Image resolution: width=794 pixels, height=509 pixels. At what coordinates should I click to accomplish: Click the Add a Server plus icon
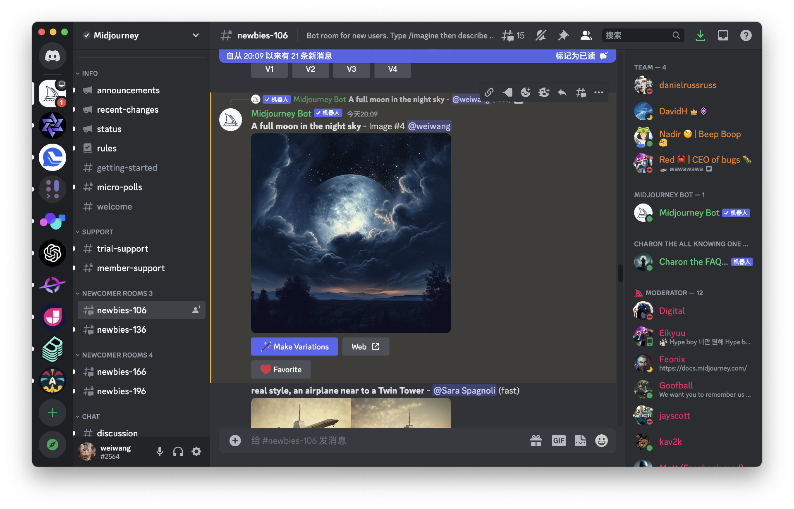pos(53,413)
